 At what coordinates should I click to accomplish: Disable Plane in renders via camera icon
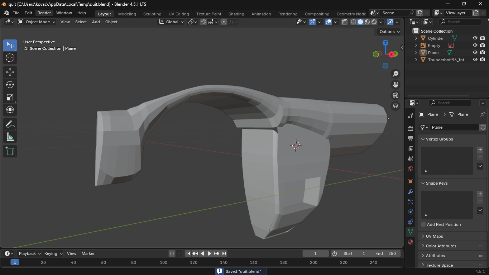[x=483, y=52]
